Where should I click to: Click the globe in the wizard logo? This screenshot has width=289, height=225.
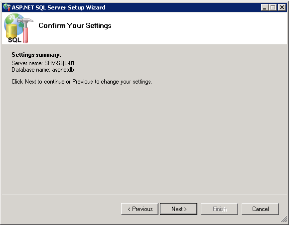click(x=13, y=20)
